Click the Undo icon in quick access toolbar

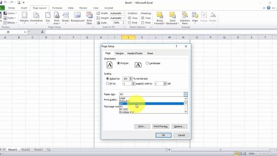[x=5, y=3]
